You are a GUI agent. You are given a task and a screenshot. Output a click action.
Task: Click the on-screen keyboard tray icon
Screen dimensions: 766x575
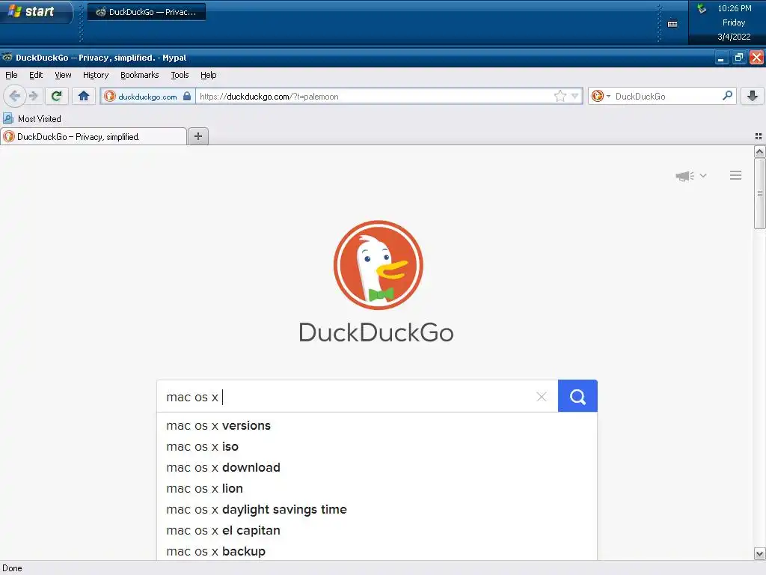672,24
